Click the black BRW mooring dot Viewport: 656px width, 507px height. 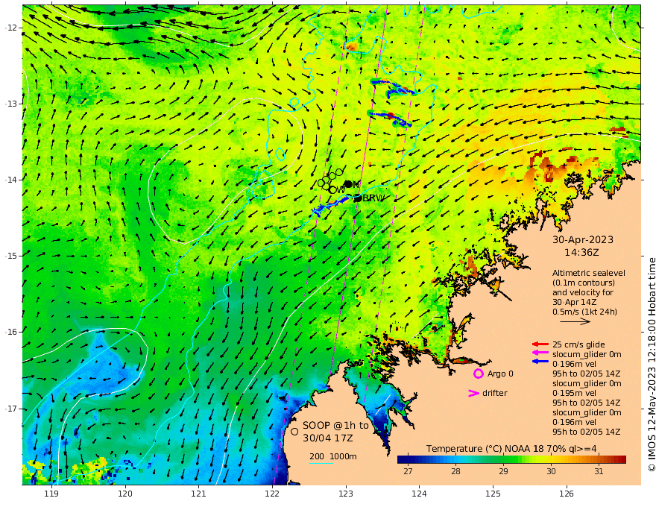coord(358,198)
